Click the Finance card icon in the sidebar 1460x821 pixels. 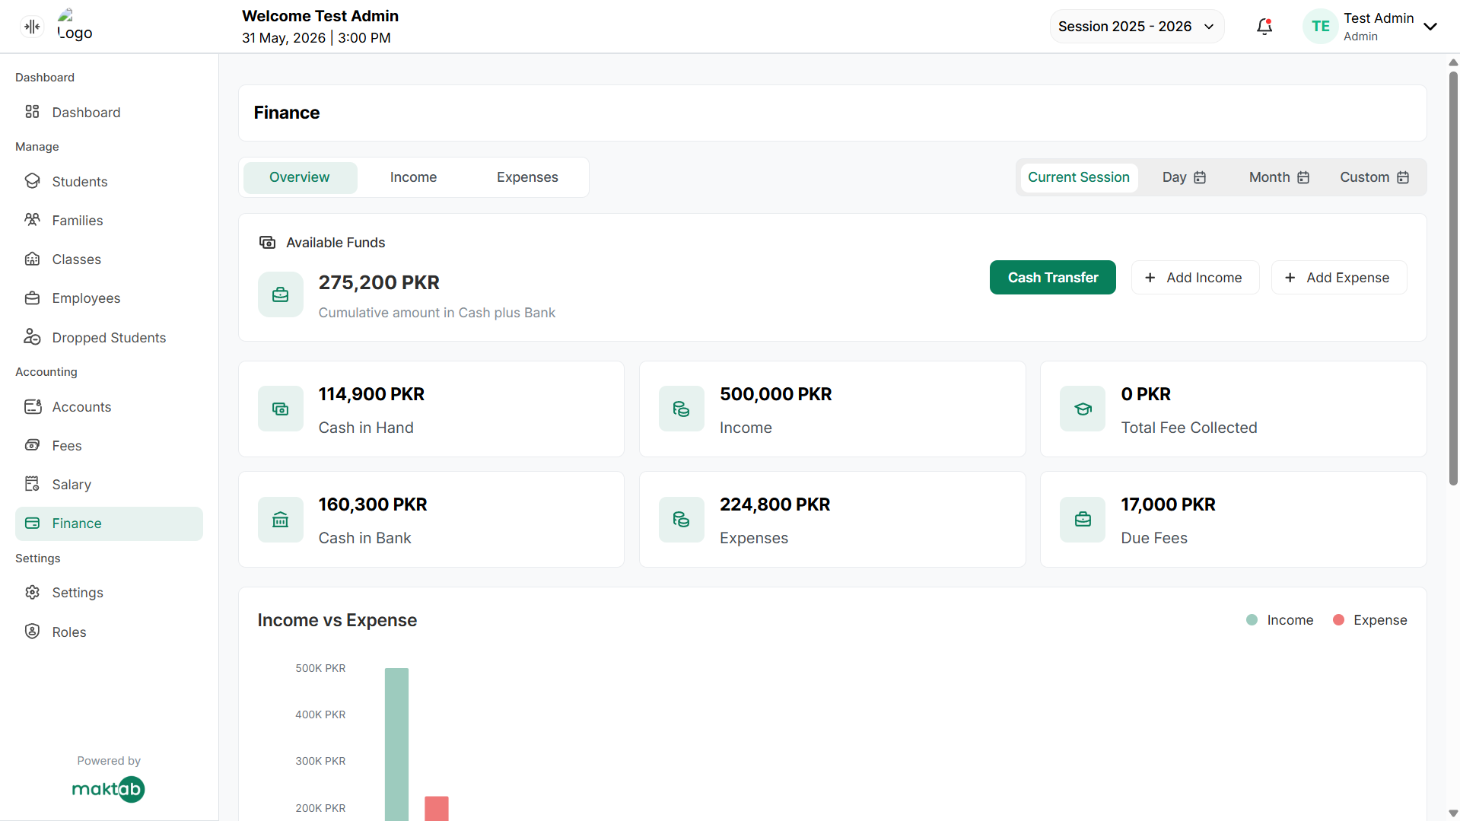click(32, 523)
